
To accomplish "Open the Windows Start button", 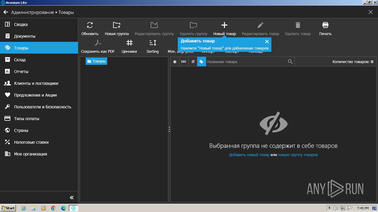I will pyautogui.click(x=8, y=208).
